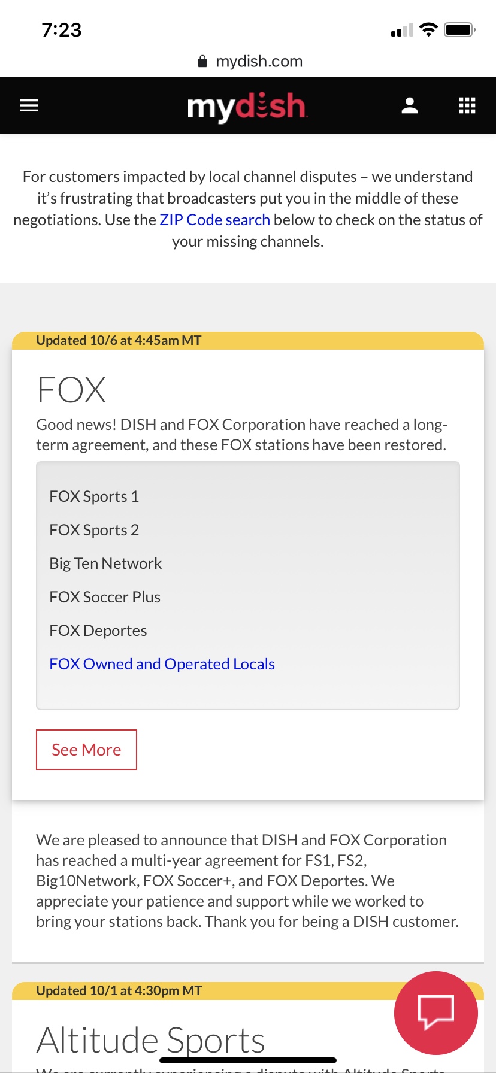Image resolution: width=496 pixels, height=1073 pixels.
Task: Select FOX Soccer Plus list entry
Action: (105, 597)
